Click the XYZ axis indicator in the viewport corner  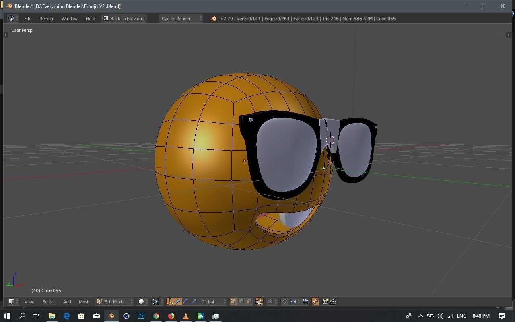[15, 280]
